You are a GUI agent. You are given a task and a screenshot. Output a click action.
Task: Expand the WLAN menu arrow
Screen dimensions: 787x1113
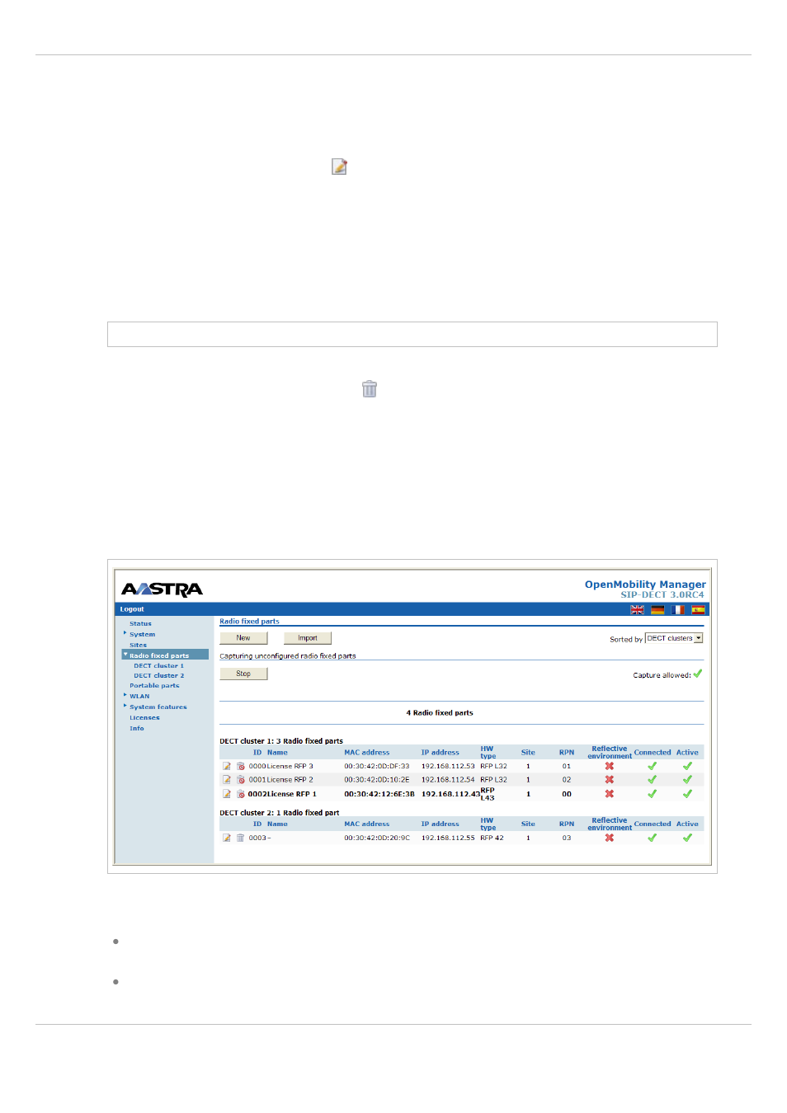click(125, 695)
